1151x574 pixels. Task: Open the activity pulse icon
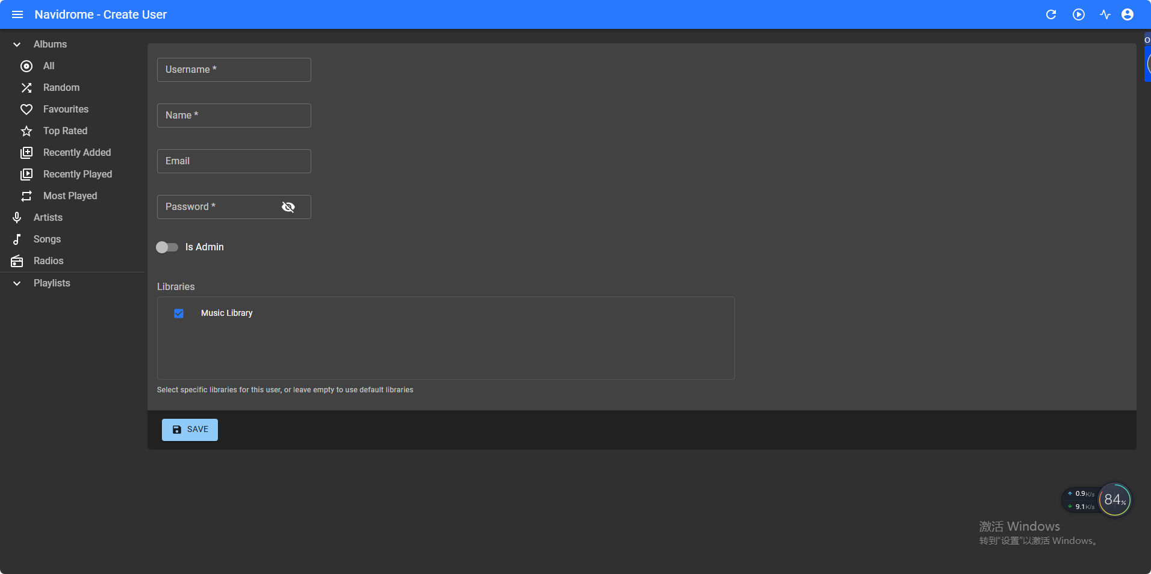coord(1105,14)
